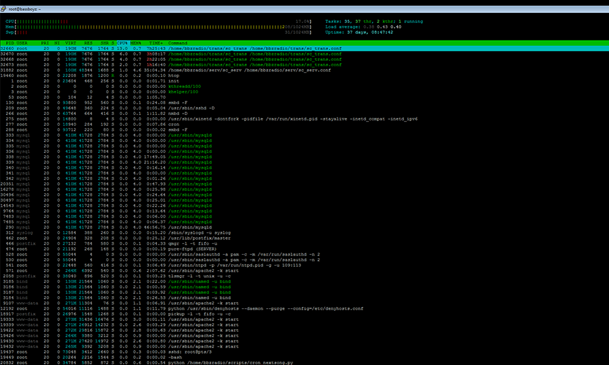Sort by the SHR column header
This screenshot has width=609, height=365.
(104, 43)
